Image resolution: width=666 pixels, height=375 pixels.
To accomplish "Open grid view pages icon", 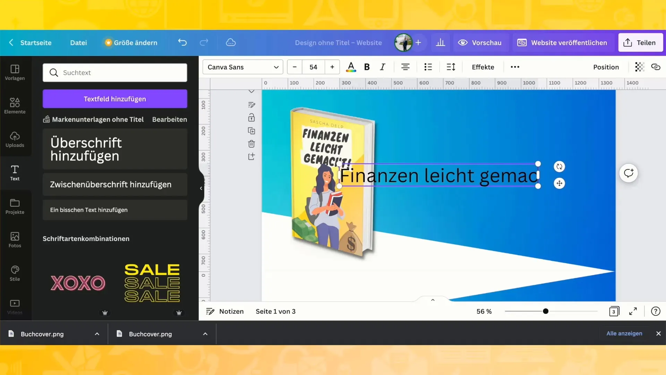I will 614,311.
